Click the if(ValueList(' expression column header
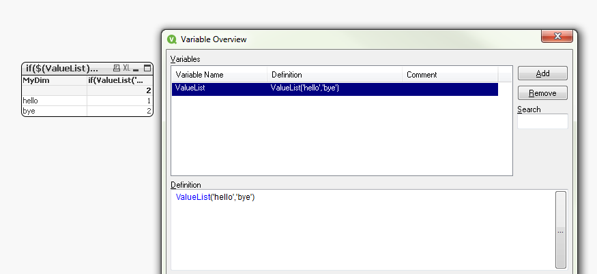597x274 pixels. [119, 80]
